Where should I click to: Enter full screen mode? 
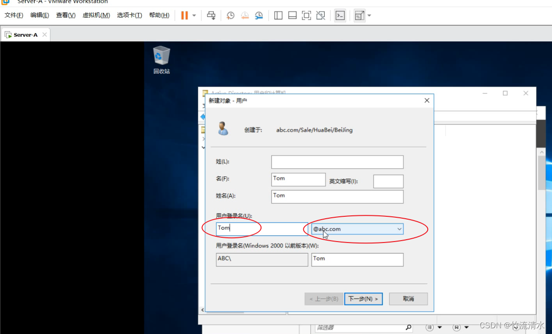point(306,15)
